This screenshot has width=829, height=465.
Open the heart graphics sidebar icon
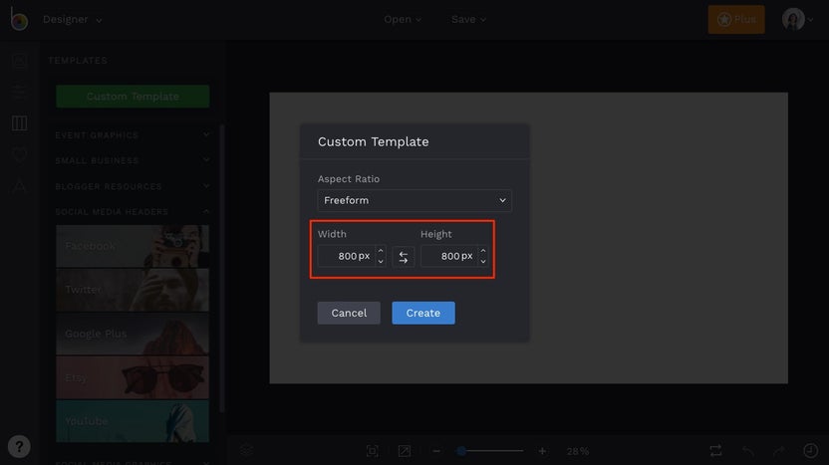pos(20,154)
